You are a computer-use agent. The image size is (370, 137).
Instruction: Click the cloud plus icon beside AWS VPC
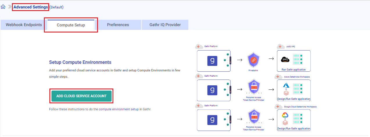[281, 46]
